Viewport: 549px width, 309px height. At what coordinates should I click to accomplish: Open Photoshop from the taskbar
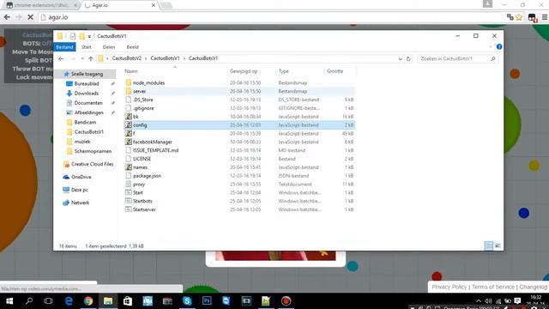point(207,301)
